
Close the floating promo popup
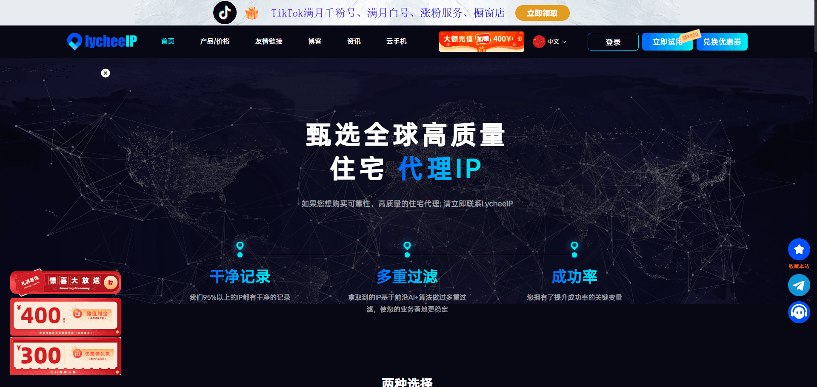click(x=106, y=73)
